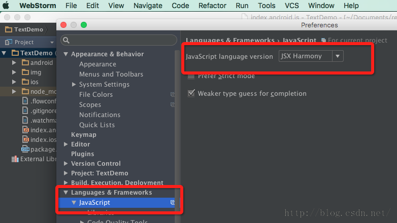Click the project-level icon beside File Colors

[x=173, y=95]
